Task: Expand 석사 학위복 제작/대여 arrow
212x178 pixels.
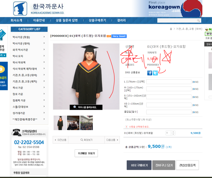Action: (44, 68)
